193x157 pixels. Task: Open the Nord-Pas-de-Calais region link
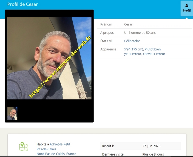pyautogui.click(x=50, y=154)
